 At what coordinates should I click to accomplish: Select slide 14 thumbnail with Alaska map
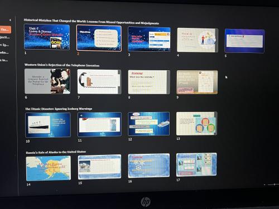coord(49,168)
